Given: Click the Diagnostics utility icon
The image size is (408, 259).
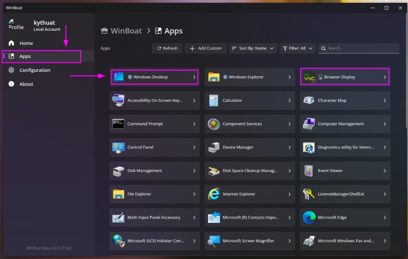Looking at the screenshot, I should click(309, 148).
